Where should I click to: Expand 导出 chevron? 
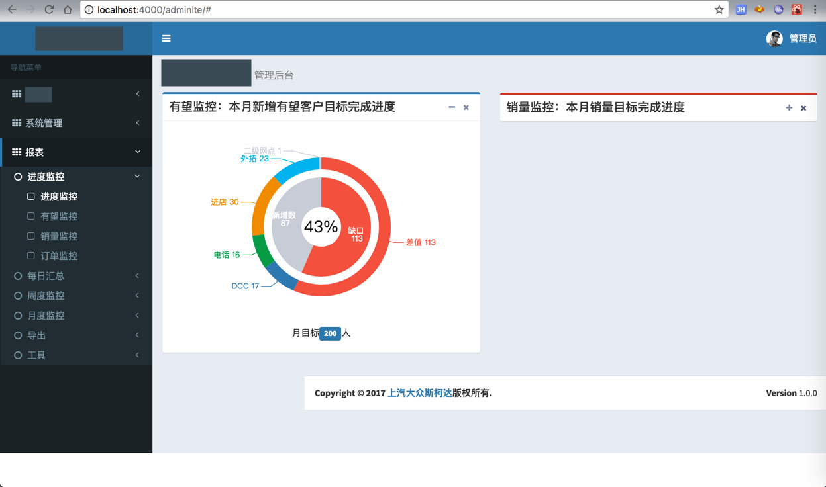pyautogui.click(x=137, y=335)
